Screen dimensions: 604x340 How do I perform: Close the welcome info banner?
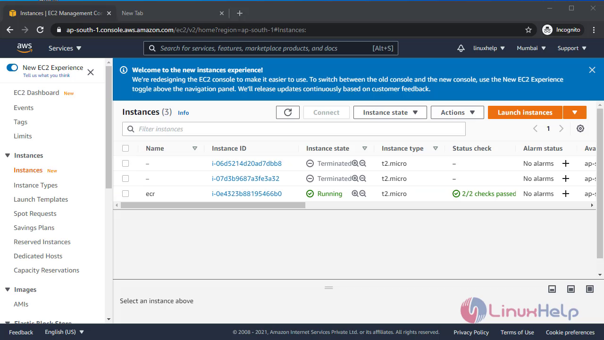pos(592,70)
